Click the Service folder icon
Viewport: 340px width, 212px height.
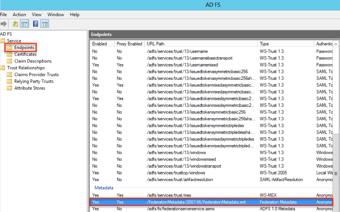pyautogui.click(x=2, y=41)
